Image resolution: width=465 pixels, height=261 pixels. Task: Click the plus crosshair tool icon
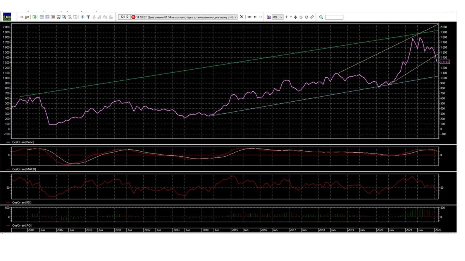point(286,17)
